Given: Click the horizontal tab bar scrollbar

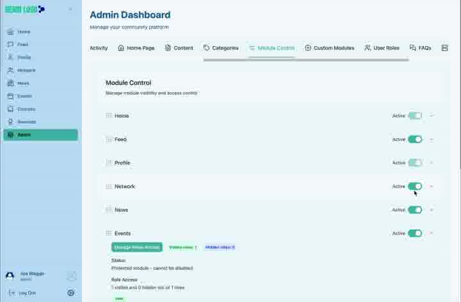Looking at the screenshot, I should [306, 60].
